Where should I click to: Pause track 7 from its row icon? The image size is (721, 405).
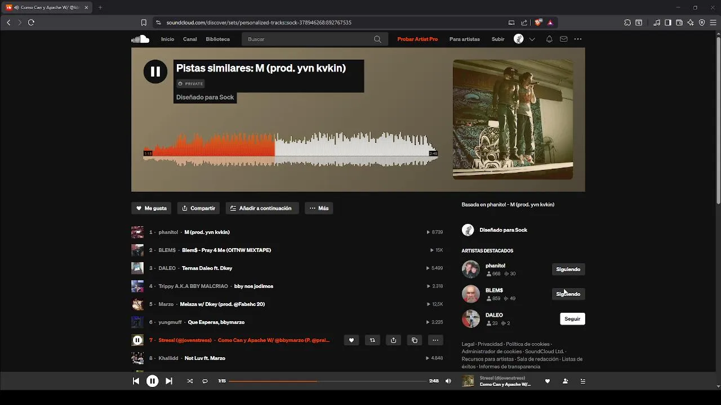coord(137,340)
